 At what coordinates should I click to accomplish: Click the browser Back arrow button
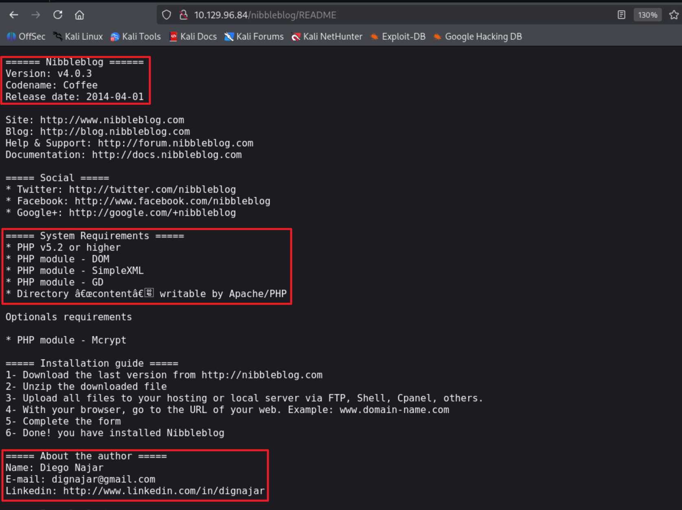14,15
